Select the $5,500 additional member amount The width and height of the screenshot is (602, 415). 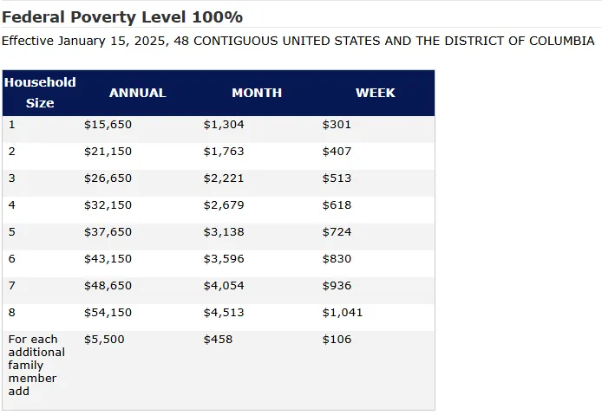click(x=104, y=340)
